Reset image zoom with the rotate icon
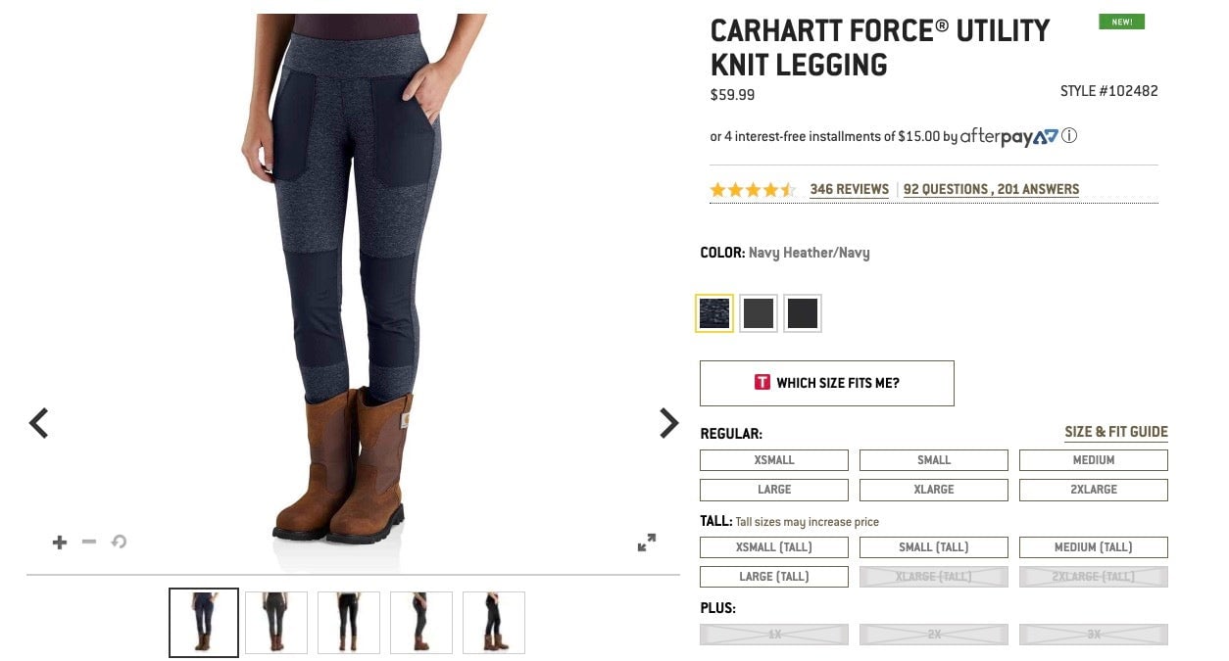The height and width of the screenshot is (661, 1229). tap(119, 542)
